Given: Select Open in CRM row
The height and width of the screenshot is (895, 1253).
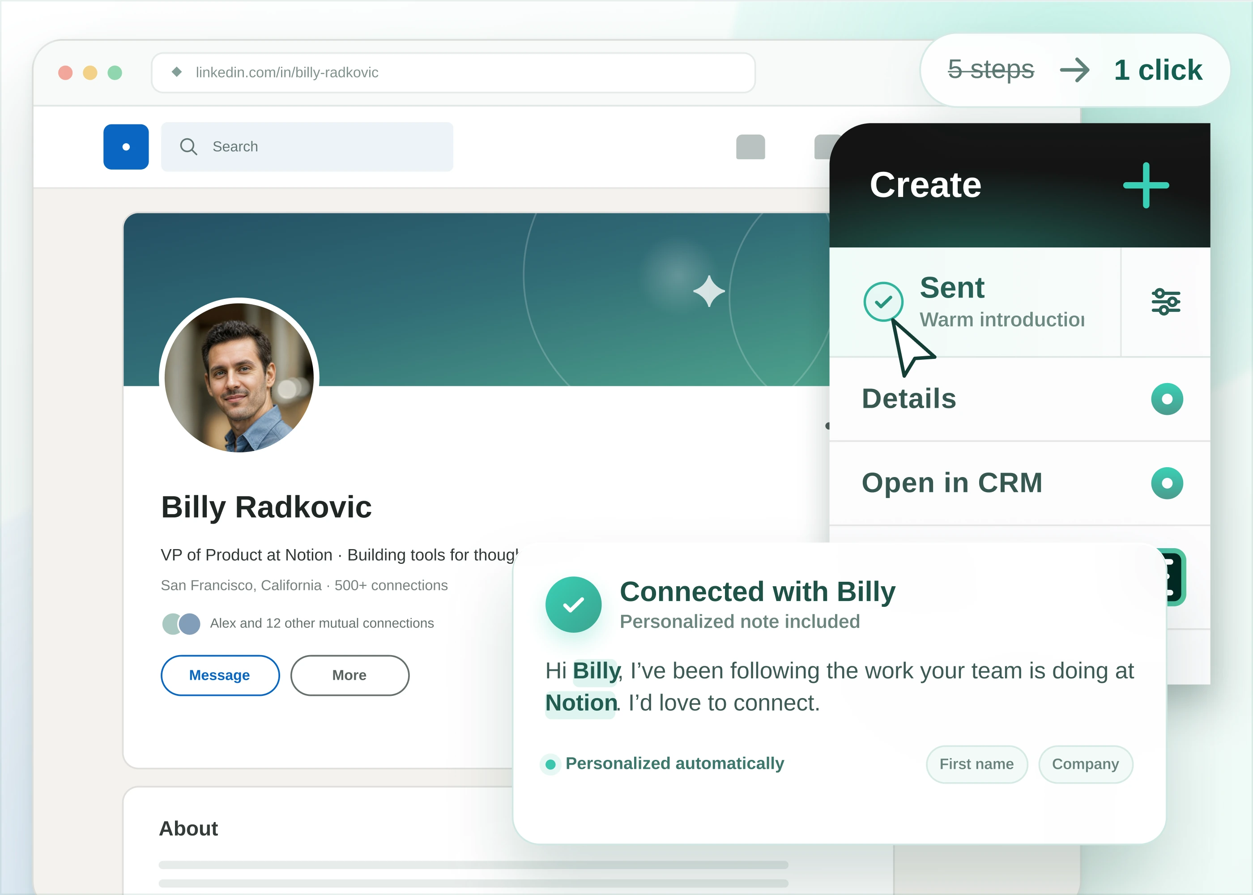Looking at the screenshot, I should point(1019,483).
